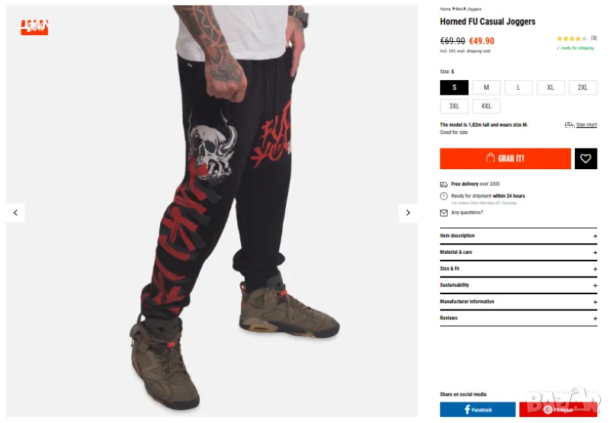
Task: Open the Reviews section
Action: point(518,318)
